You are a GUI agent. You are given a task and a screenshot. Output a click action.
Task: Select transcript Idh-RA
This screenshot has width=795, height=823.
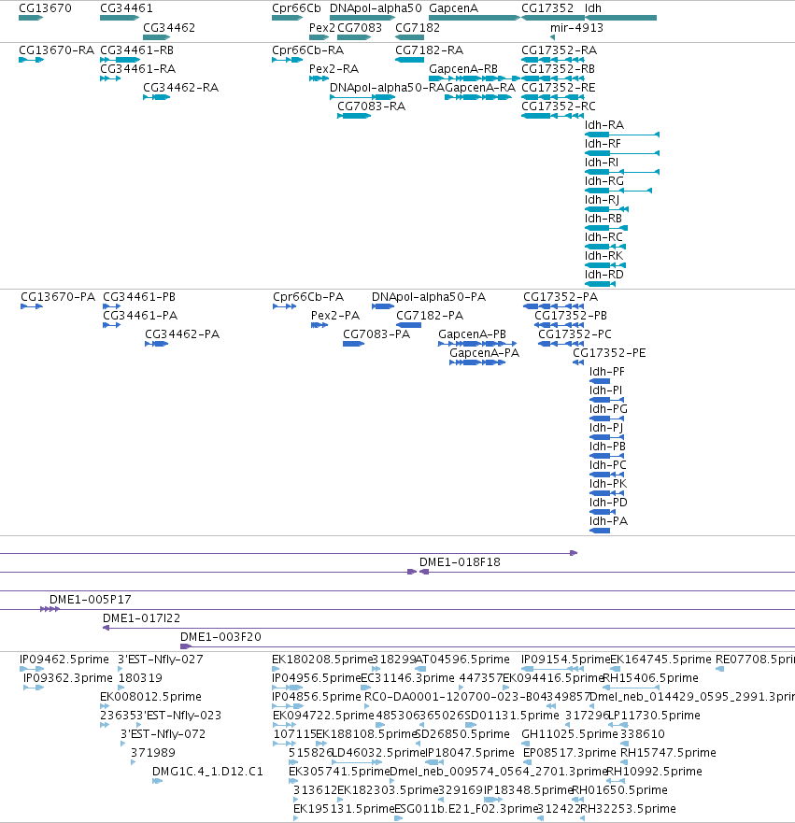(622, 135)
